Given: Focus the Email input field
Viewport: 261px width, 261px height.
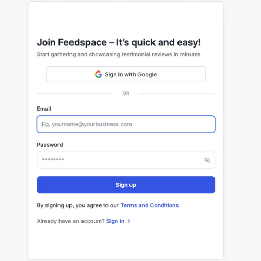Looking at the screenshot, I should [126, 124].
